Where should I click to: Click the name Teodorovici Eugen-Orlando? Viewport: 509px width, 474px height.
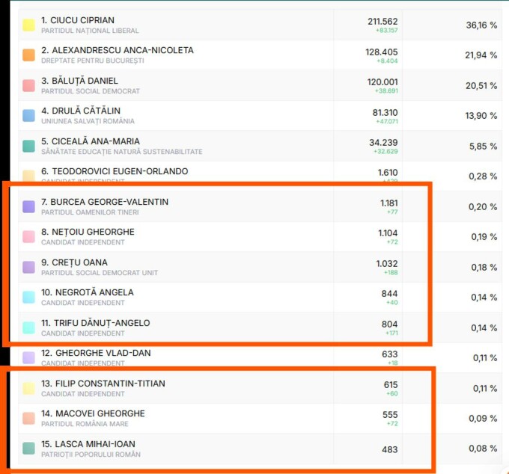[x=115, y=171]
